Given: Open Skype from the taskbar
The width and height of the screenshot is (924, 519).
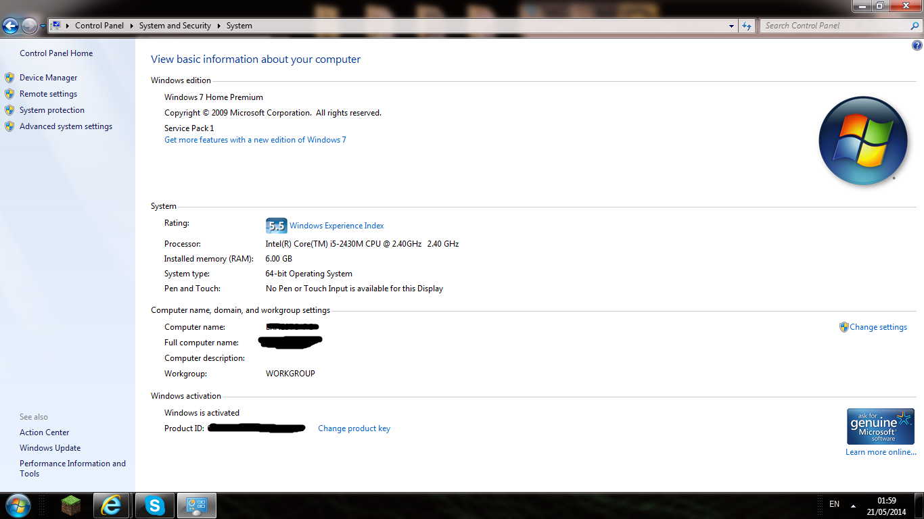Looking at the screenshot, I should coord(155,505).
